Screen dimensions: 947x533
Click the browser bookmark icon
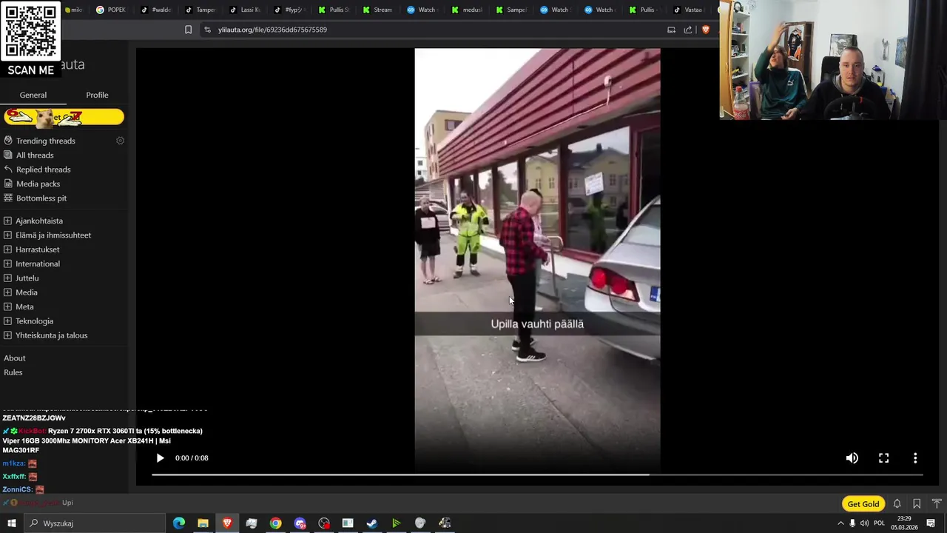[188, 30]
